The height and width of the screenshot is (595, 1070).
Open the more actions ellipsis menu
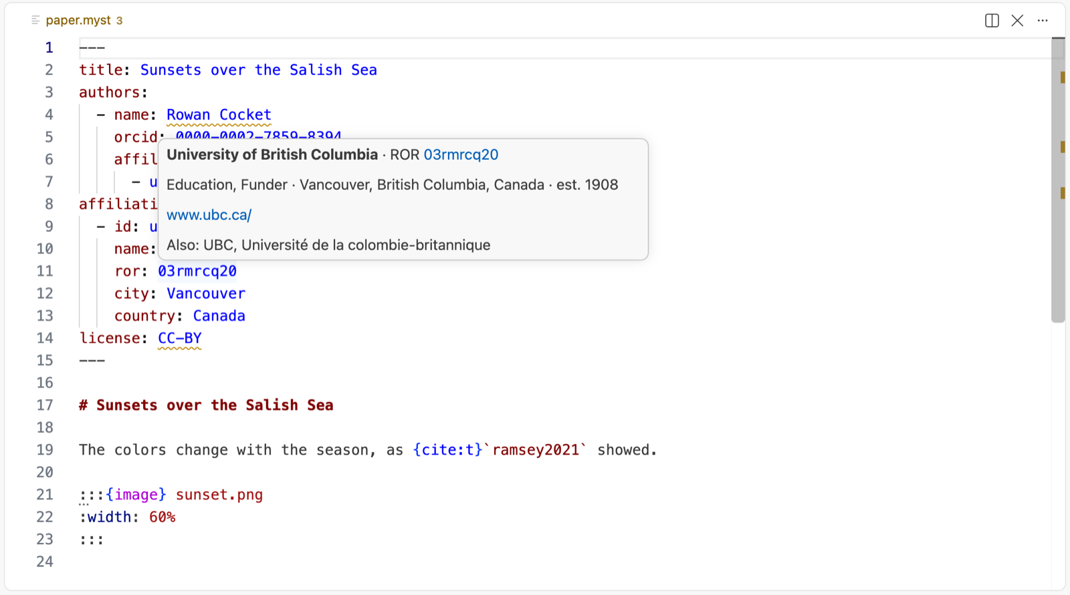pyautogui.click(x=1043, y=21)
